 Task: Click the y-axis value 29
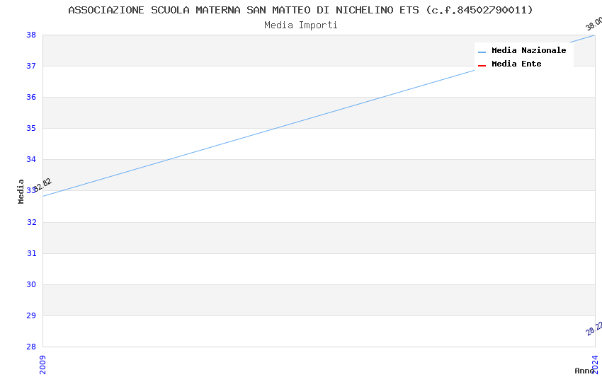[31, 315]
